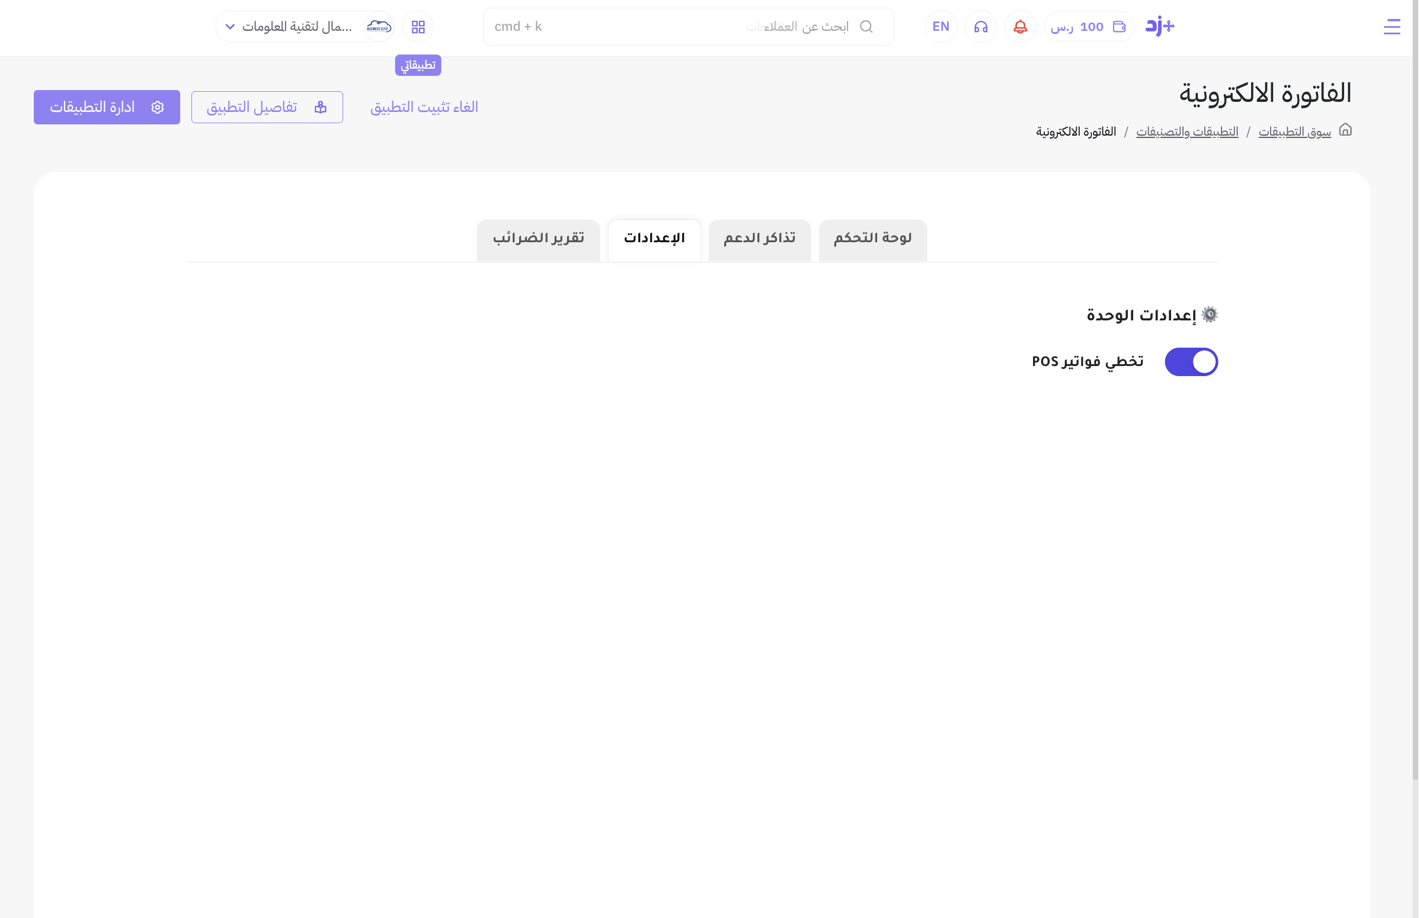The image size is (1420, 918).
Task: Click the ادارة التطبيقات button
Action: [x=107, y=107]
